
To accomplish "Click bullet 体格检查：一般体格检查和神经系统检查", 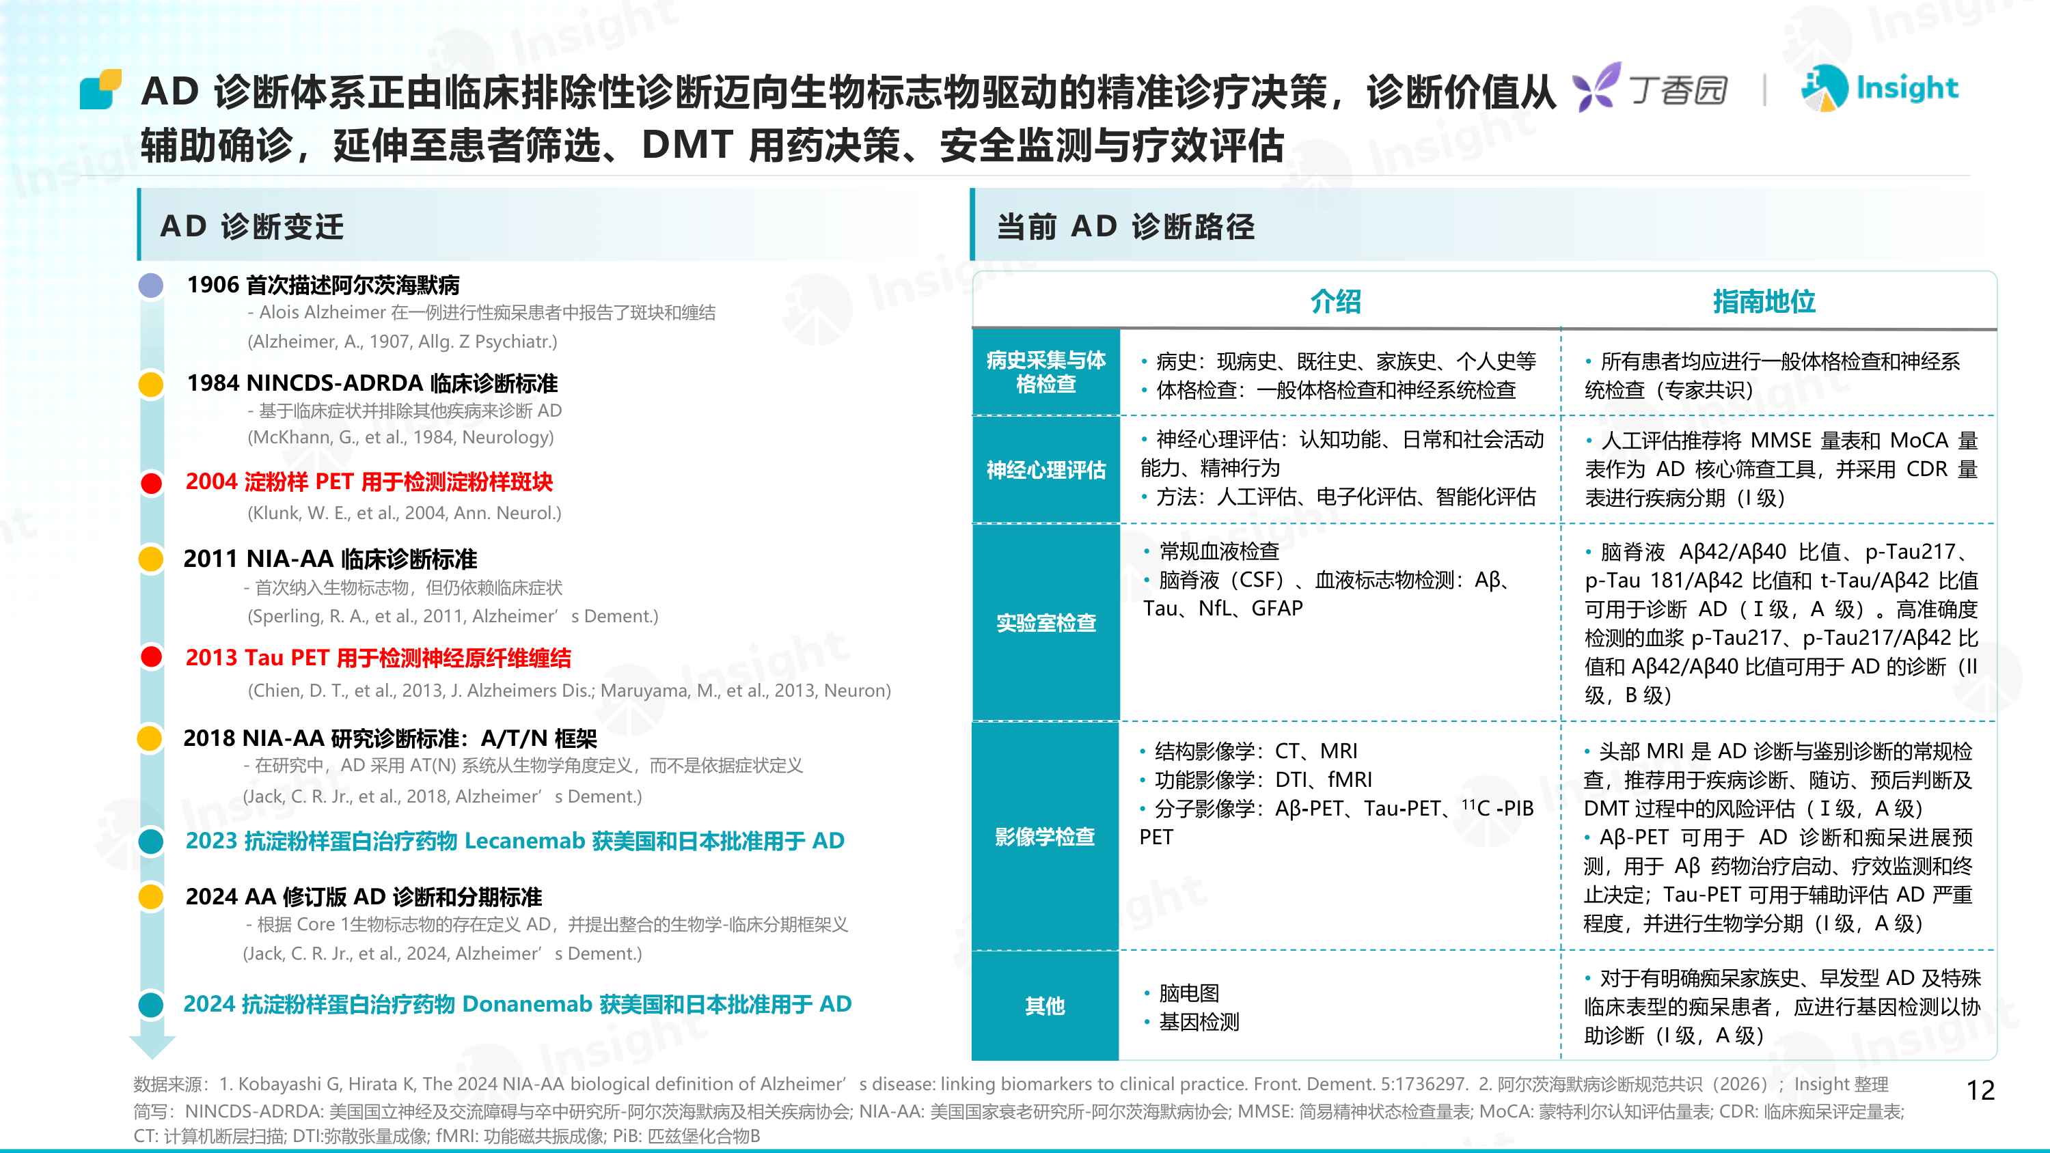I will (x=1329, y=390).
